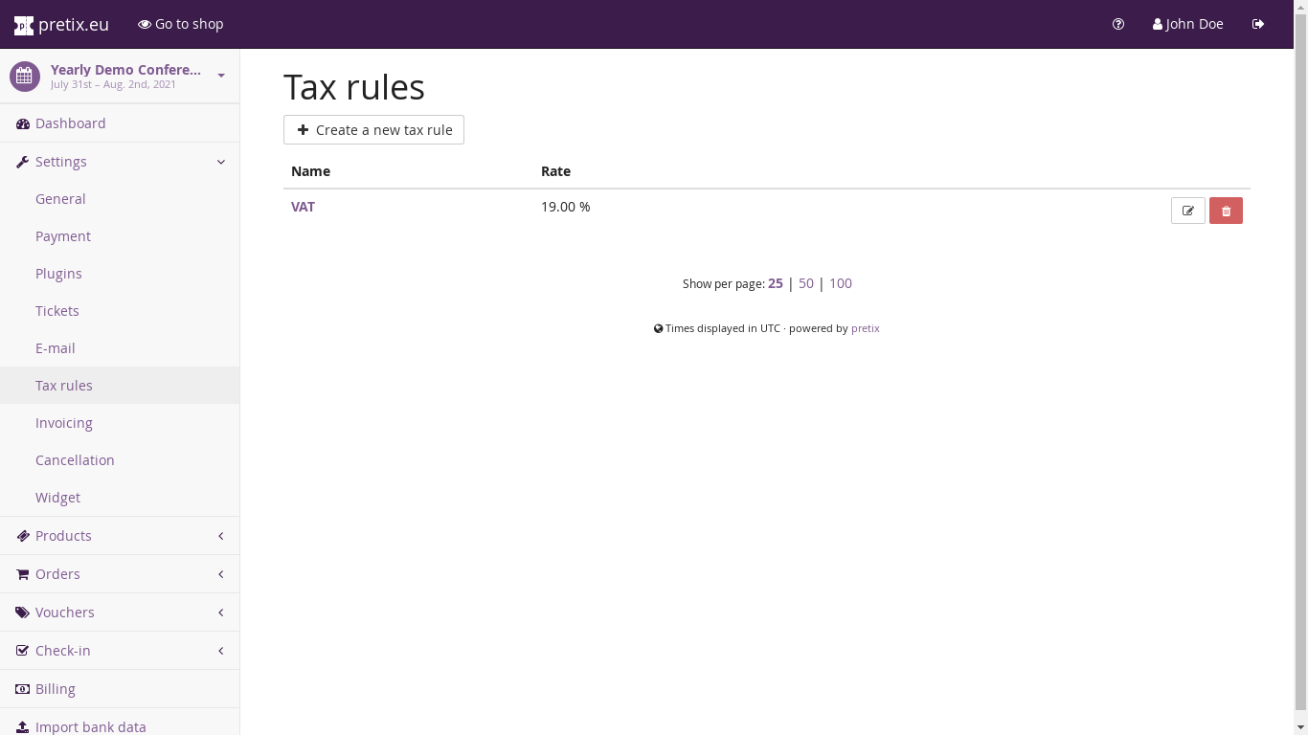Click the pretix logo icon
This screenshot has height=735, width=1308.
pyautogui.click(x=24, y=25)
